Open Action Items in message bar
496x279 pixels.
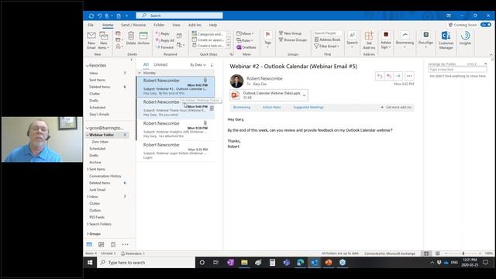(x=271, y=107)
